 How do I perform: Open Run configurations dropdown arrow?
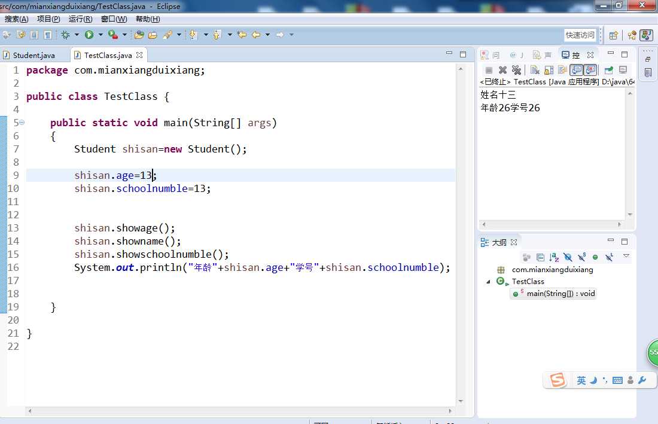(x=100, y=35)
